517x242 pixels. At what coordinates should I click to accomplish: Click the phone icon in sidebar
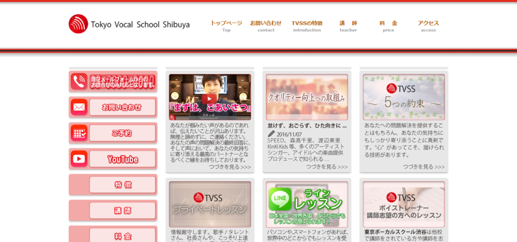[79, 82]
